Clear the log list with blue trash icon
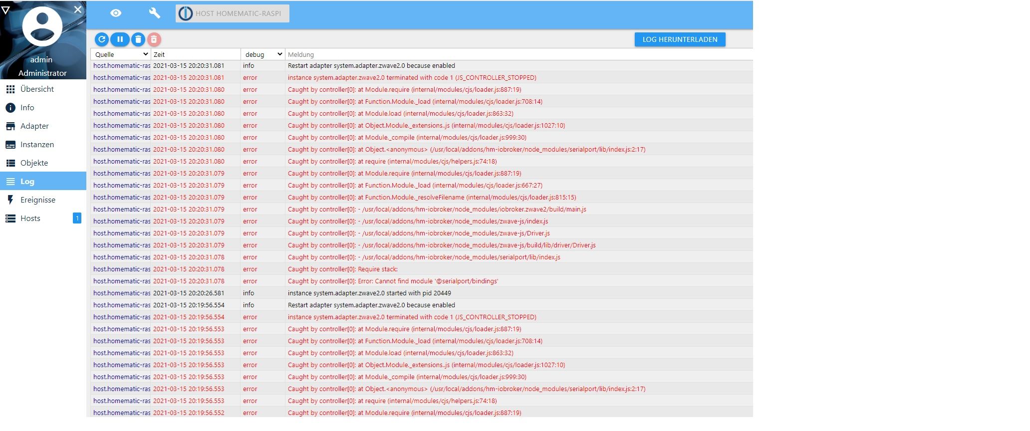This screenshot has height=431, width=1030. (x=138, y=39)
